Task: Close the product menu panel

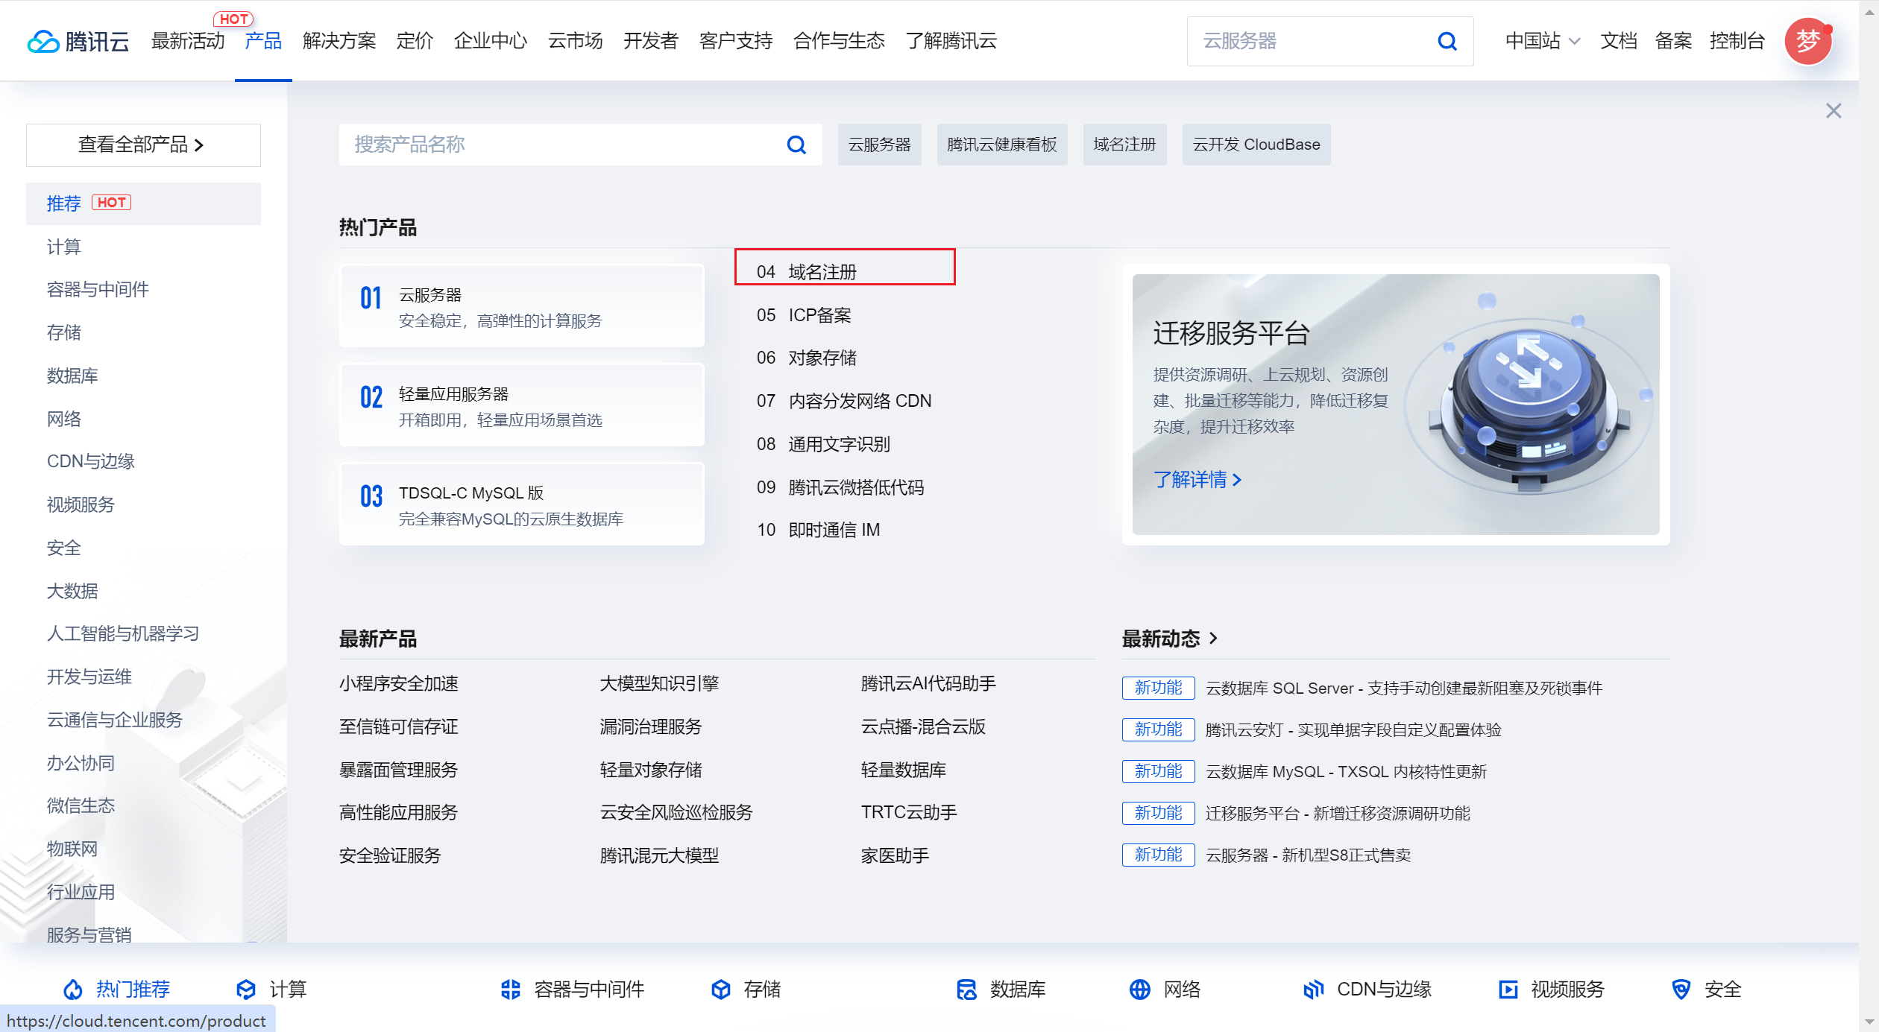Action: 1834,111
